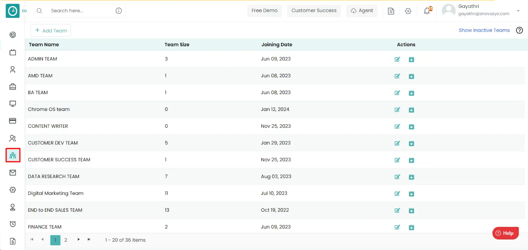The width and height of the screenshot is (528, 250).
Task: Open the card/billing sidebar icon
Action: click(13, 121)
